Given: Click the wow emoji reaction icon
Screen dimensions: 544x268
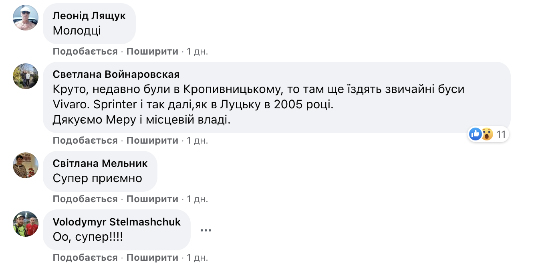Looking at the screenshot, I should pyautogui.click(x=487, y=134).
